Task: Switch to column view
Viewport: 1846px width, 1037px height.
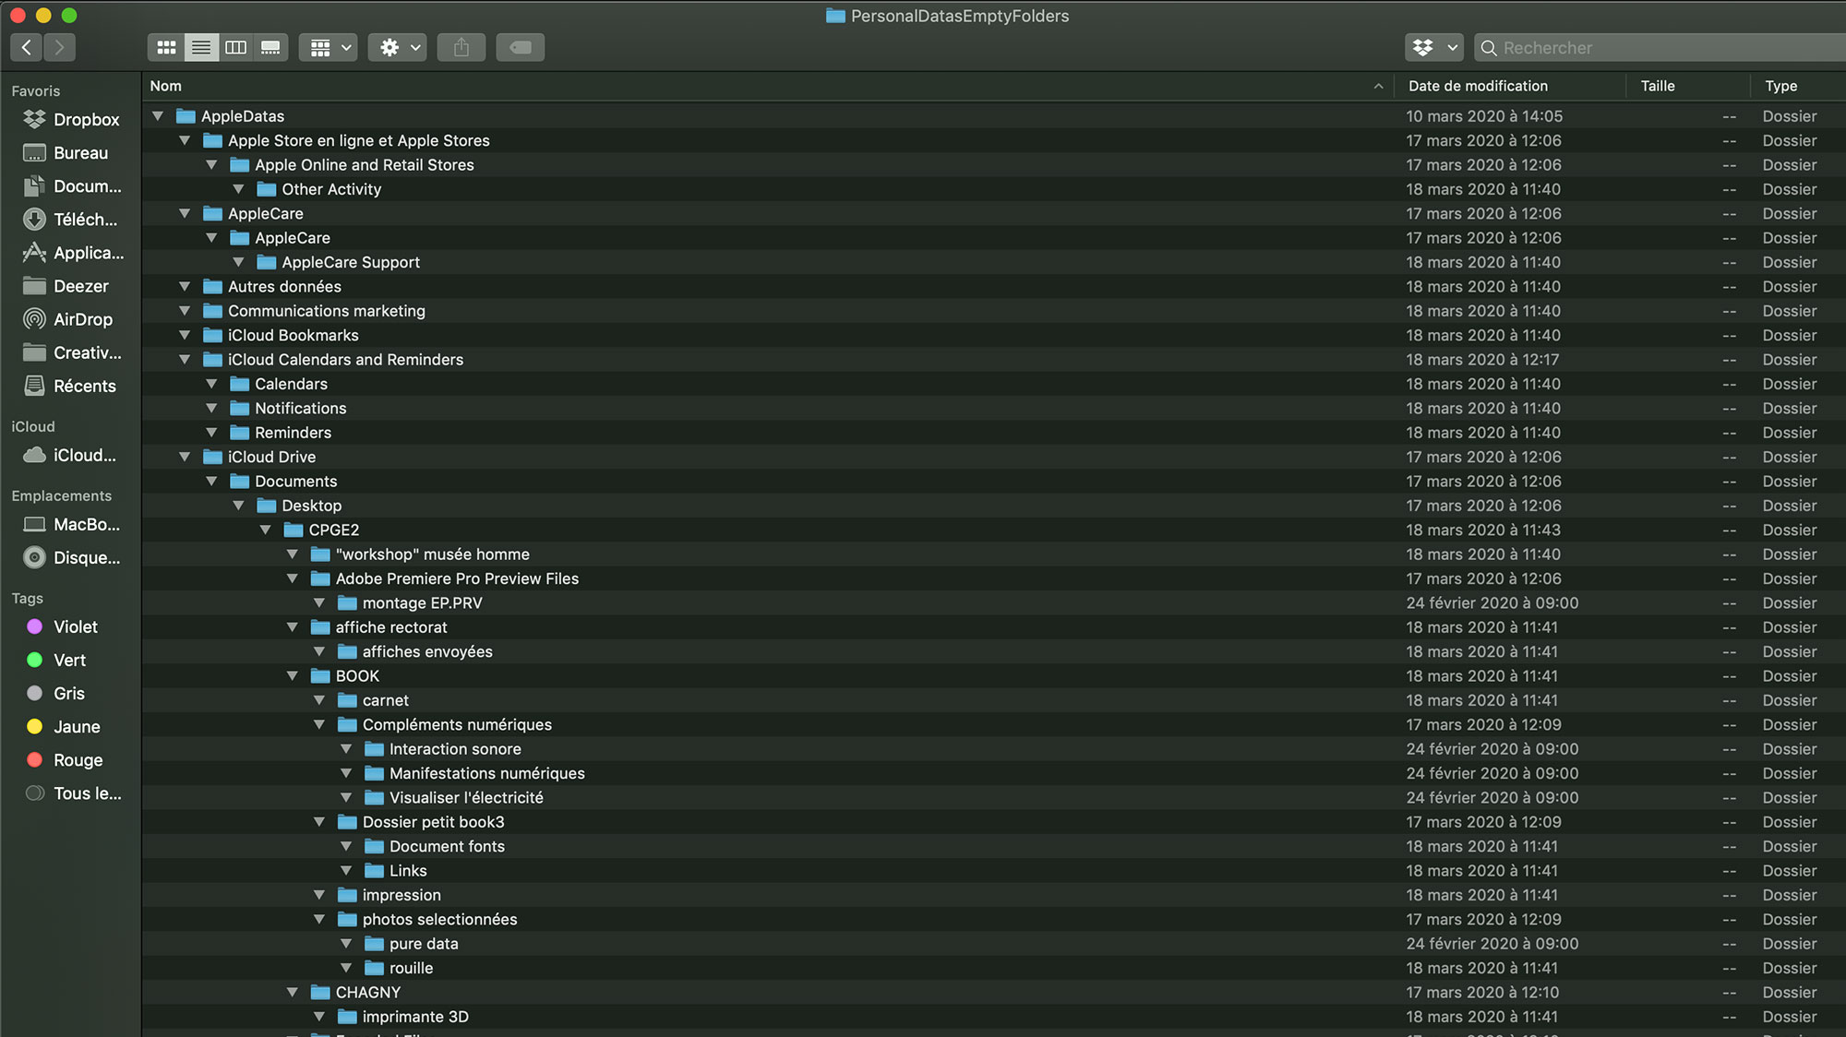Action: [236, 47]
